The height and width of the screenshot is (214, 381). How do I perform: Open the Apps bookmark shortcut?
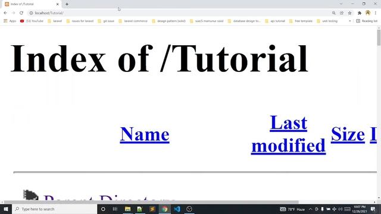(10, 21)
